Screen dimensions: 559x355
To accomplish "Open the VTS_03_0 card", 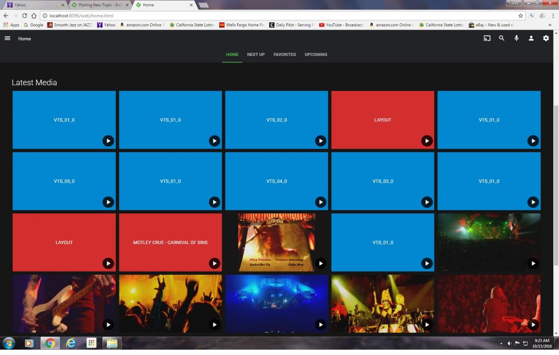I will [383, 181].
